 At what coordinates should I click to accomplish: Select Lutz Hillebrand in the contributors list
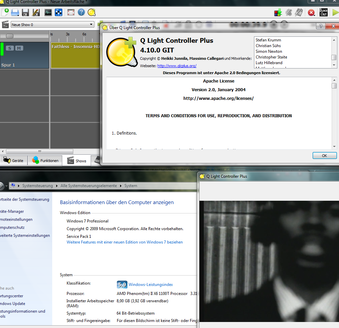pos(269,63)
